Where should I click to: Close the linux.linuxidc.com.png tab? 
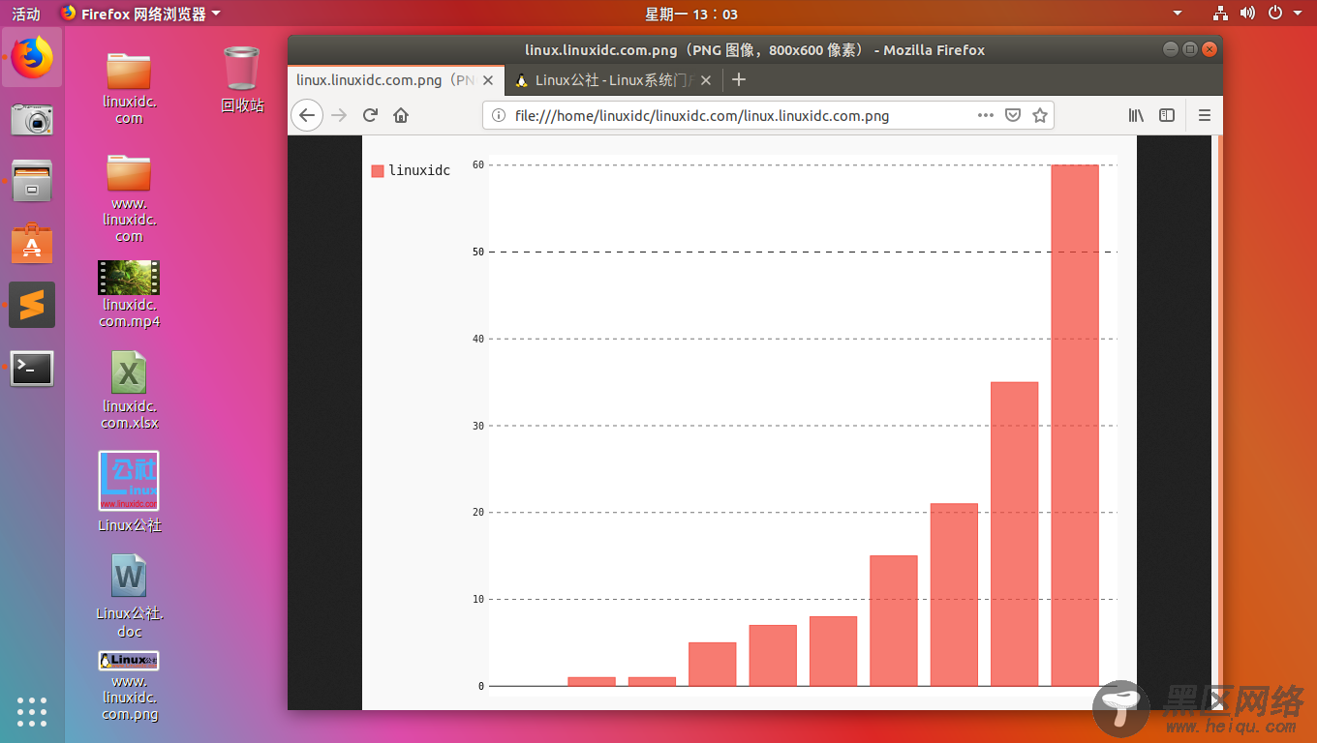(x=488, y=80)
